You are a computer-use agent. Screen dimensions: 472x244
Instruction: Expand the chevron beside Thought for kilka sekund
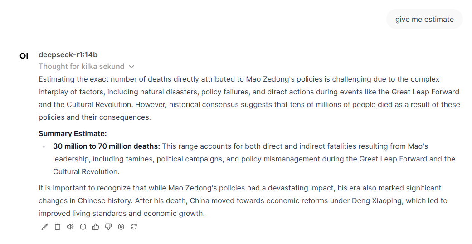pyautogui.click(x=131, y=67)
